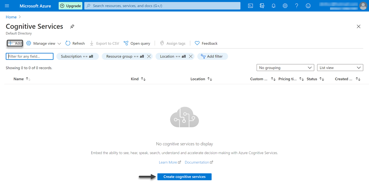Focus the portal search box
The height and width of the screenshot is (189, 369).
click(162, 6)
